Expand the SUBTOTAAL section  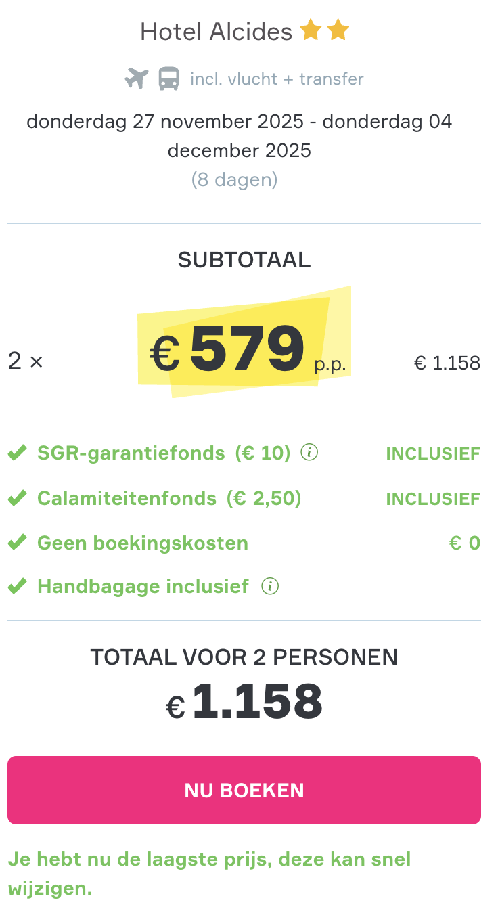pyautogui.click(x=244, y=259)
